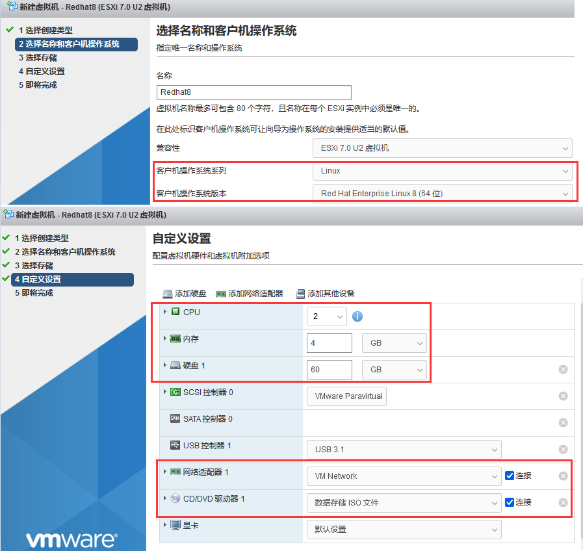
Task: Select step 2 name and guest OS in upper wizard
Action: click(76, 44)
